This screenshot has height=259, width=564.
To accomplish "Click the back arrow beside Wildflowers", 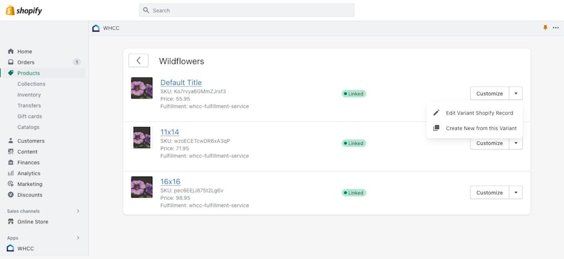I will point(138,61).
